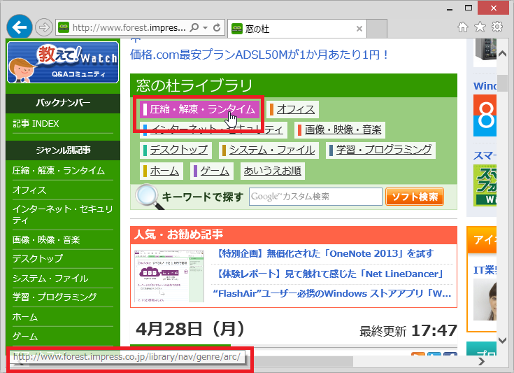
Task: Open article 見て触れて感じた「Net LineDancer」
Action: pos(330,274)
